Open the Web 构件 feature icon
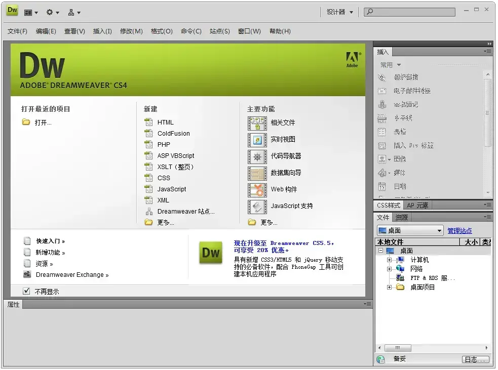Image resolution: width=498 pixels, height=370 pixels. 257,190
